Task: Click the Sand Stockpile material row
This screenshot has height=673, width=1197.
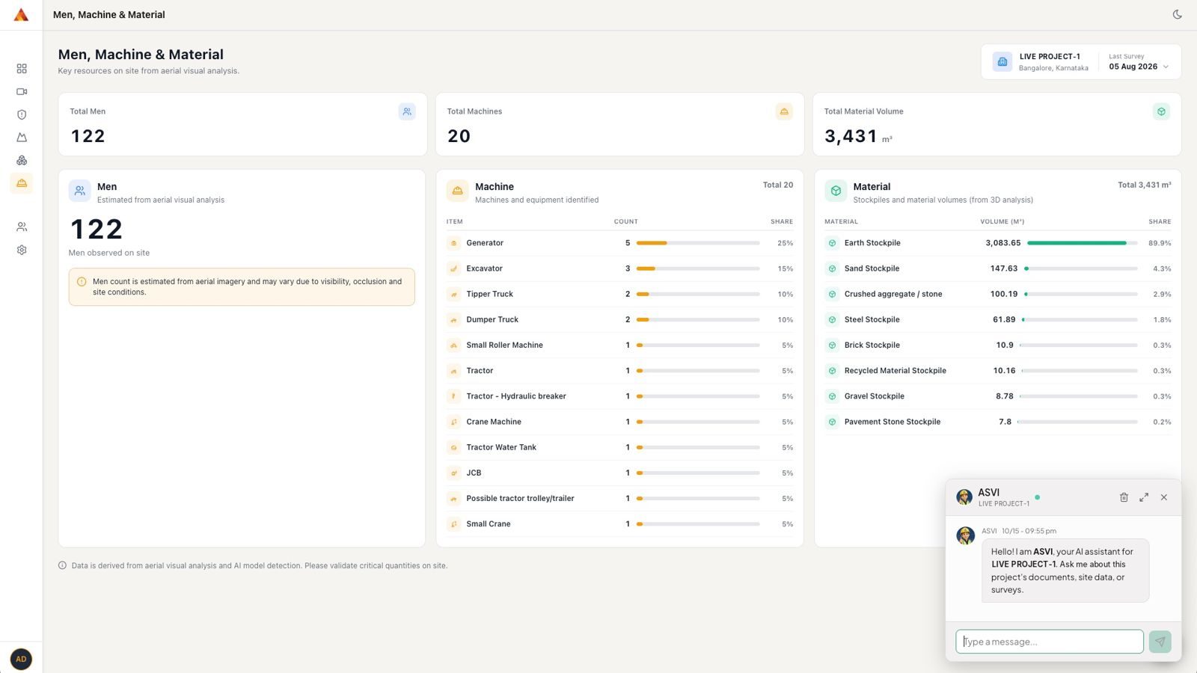Action: click(x=997, y=268)
